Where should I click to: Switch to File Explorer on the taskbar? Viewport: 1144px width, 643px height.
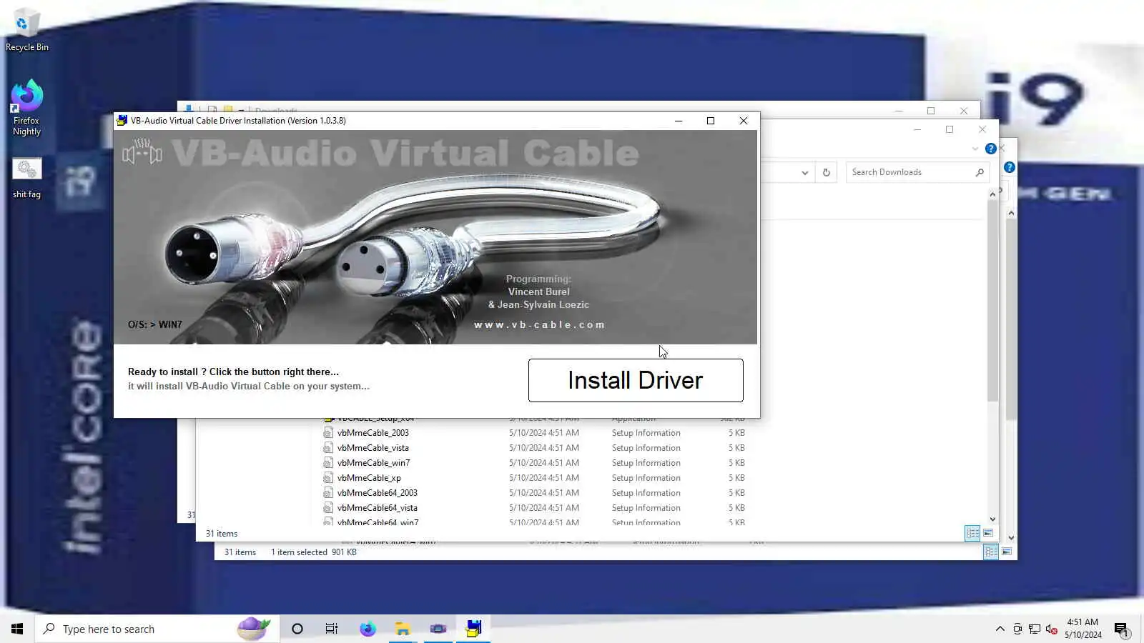point(403,629)
